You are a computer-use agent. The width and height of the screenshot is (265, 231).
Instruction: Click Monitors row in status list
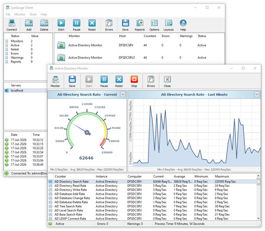click(28, 41)
